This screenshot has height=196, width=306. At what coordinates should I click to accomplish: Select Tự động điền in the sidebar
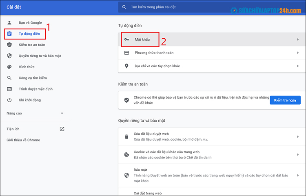[29, 34]
